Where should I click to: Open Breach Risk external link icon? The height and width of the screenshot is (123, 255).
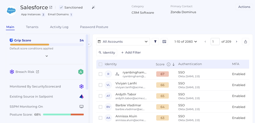[x=37, y=72]
